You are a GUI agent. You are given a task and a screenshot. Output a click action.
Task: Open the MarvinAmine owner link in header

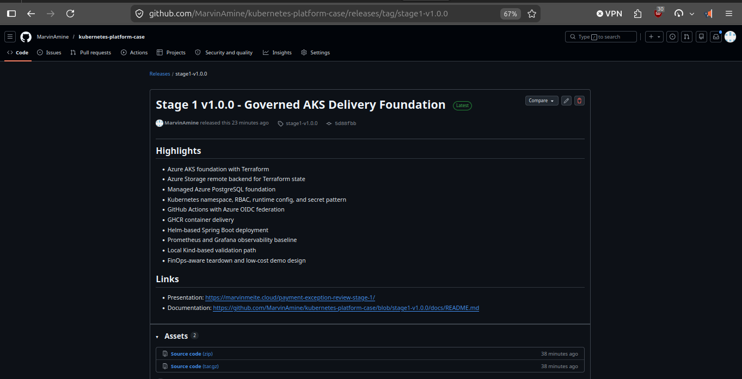53,37
